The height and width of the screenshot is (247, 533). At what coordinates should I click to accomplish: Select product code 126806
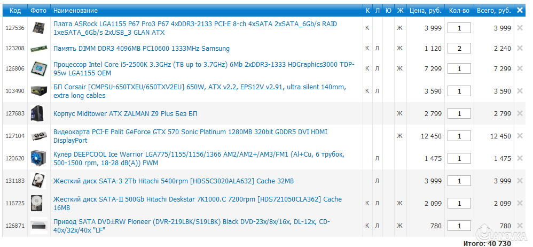[15, 69]
